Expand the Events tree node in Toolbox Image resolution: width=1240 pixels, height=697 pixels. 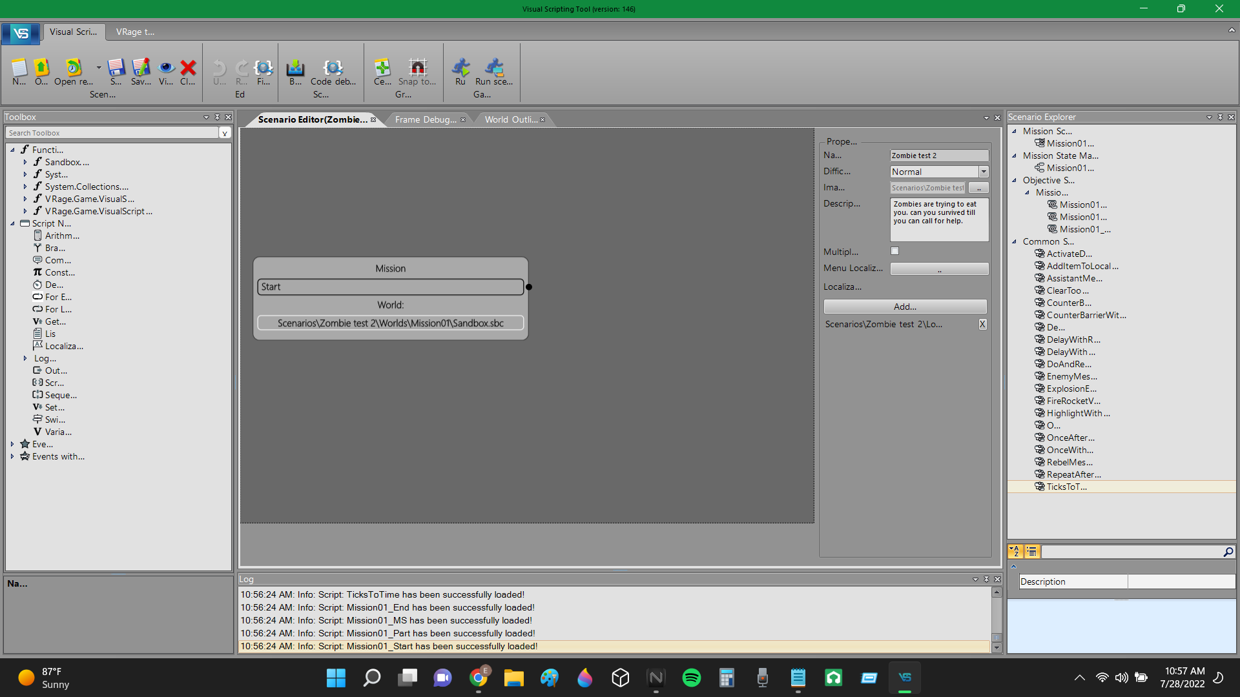pyautogui.click(x=12, y=444)
